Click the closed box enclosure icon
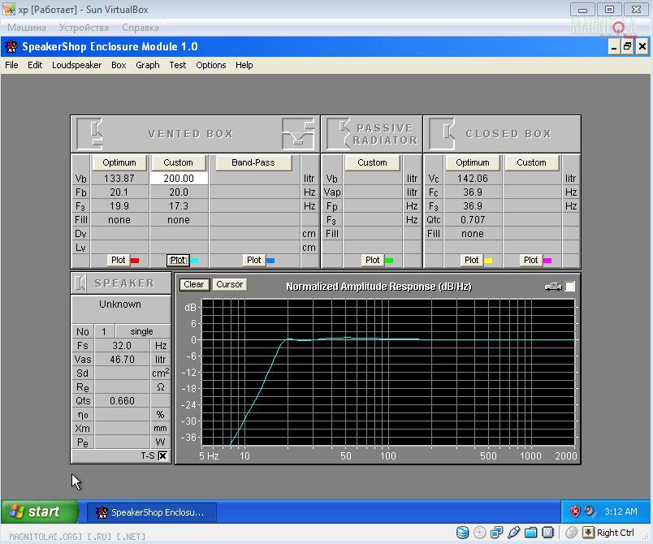Image resolution: width=653 pixels, height=544 pixels. pos(443,133)
